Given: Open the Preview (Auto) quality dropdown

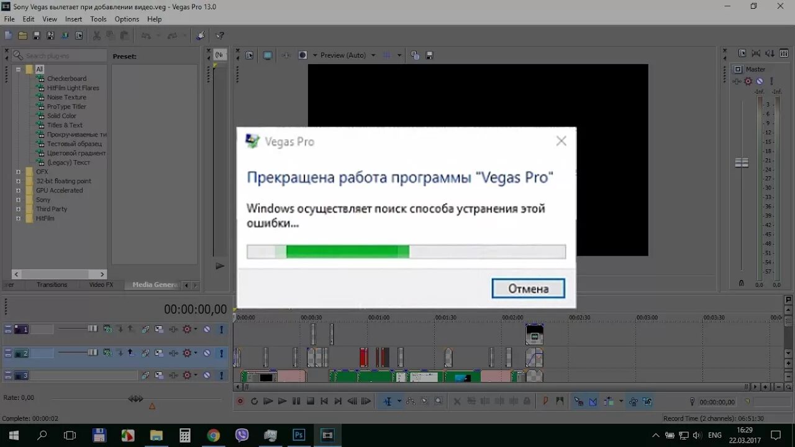Looking at the screenshot, I should 373,55.
